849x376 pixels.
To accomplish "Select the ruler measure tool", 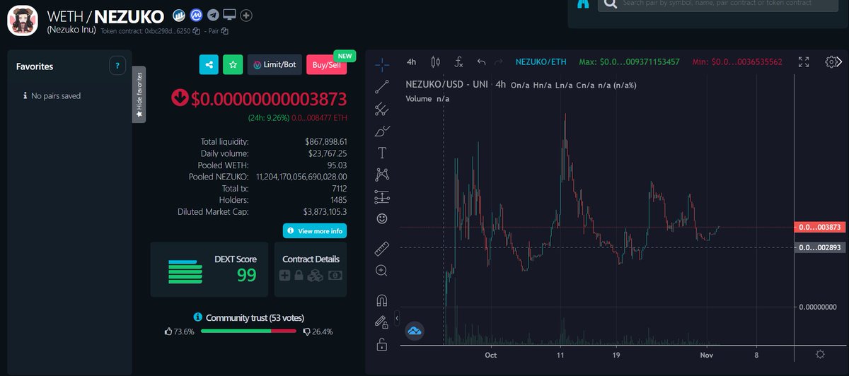I will pos(382,248).
